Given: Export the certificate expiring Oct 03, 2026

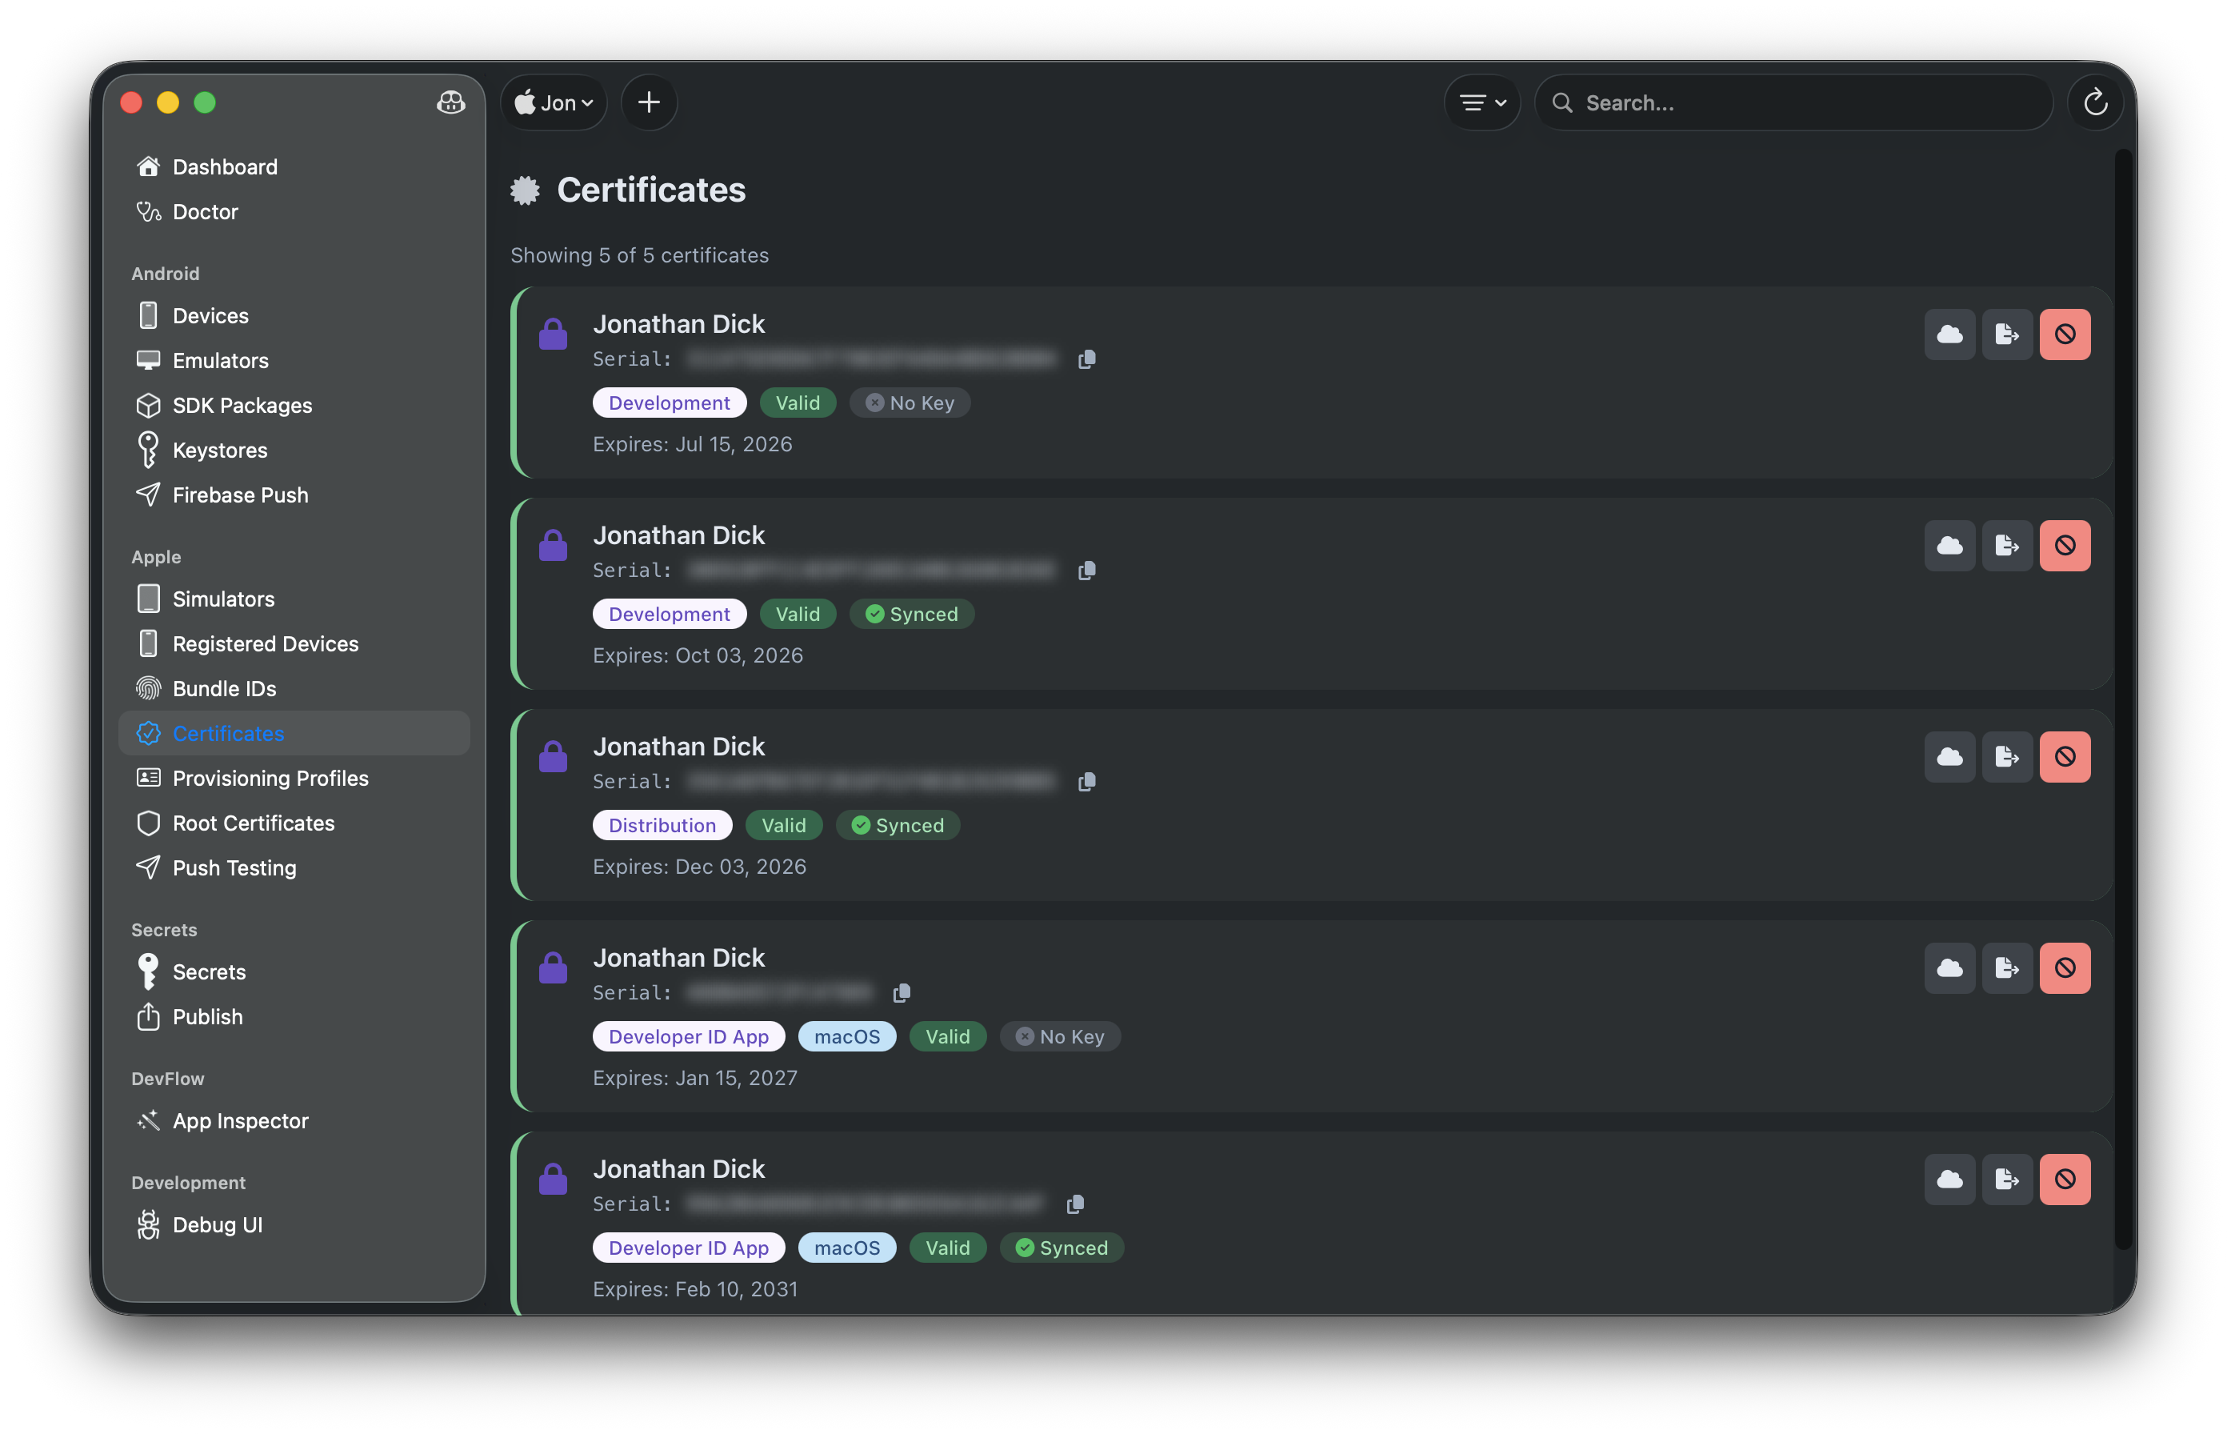Looking at the screenshot, I should click(x=2006, y=546).
